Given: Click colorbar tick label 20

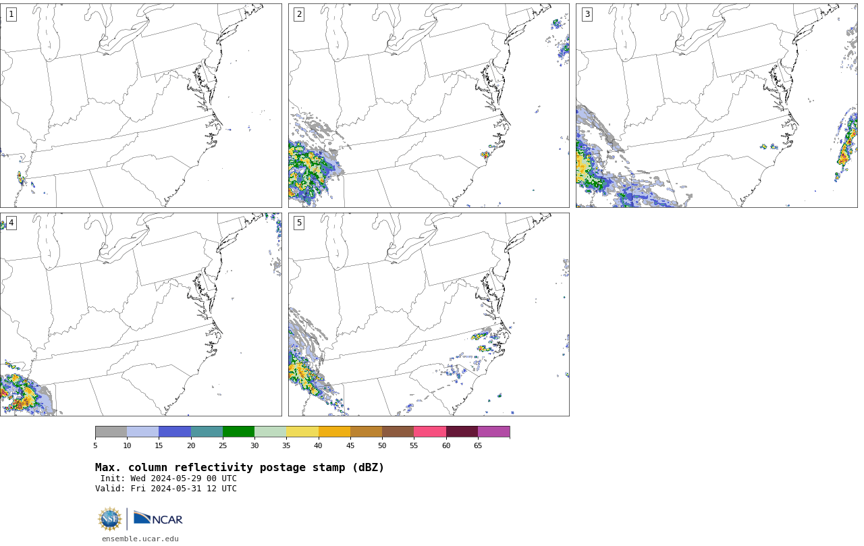Looking at the screenshot, I should point(191,445).
